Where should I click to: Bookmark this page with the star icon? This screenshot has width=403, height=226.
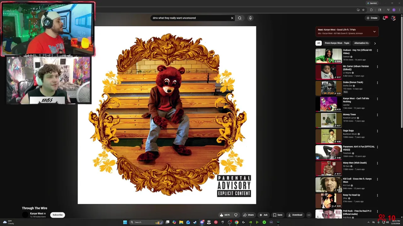coord(363,10)
